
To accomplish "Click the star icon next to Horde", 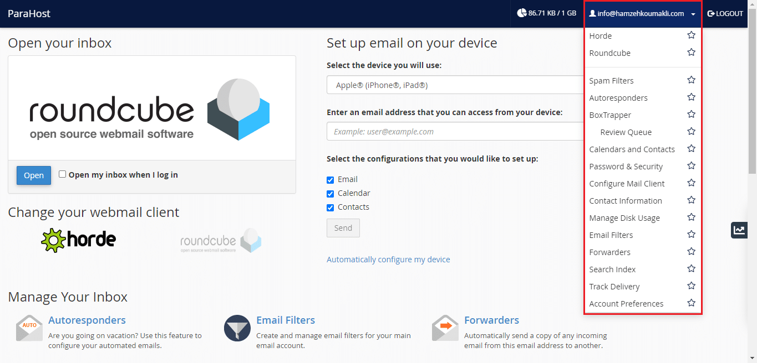I will pyautogui.click(x=691, y=35).
